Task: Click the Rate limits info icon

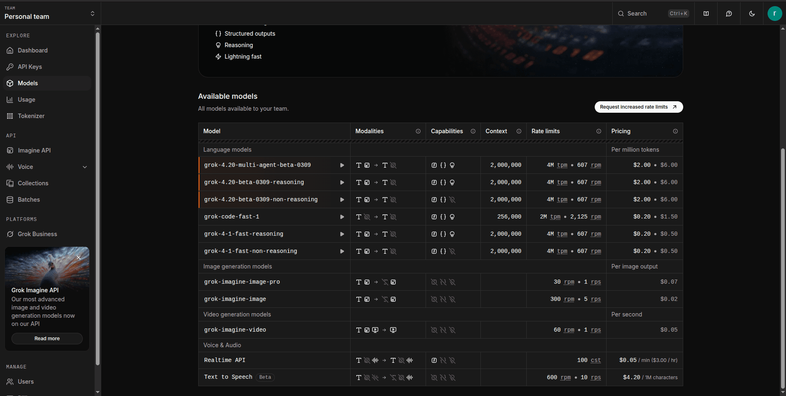Action: point(599,131)
